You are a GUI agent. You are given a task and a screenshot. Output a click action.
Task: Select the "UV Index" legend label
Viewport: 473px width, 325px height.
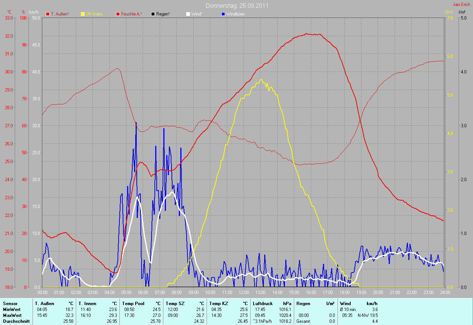click(94, 14)
